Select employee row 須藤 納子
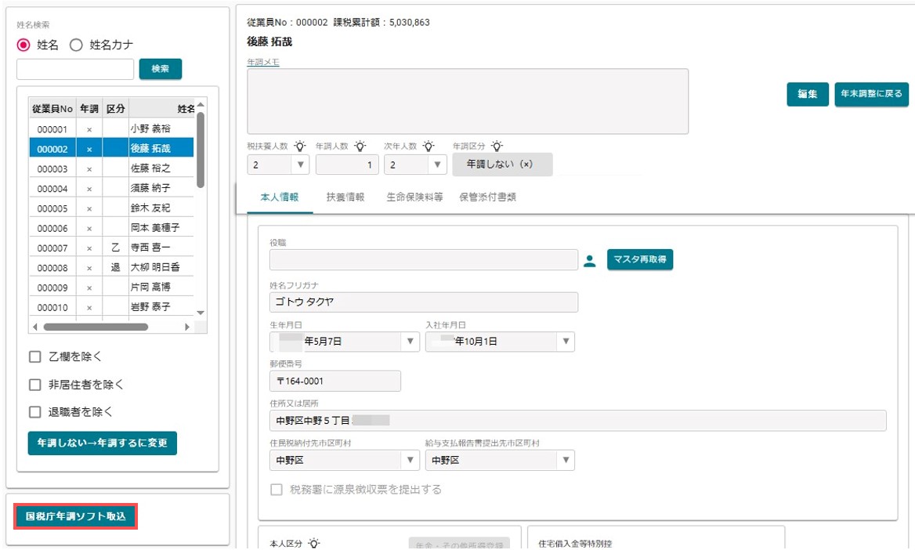 pyautogui.click(x=111, y=189)
